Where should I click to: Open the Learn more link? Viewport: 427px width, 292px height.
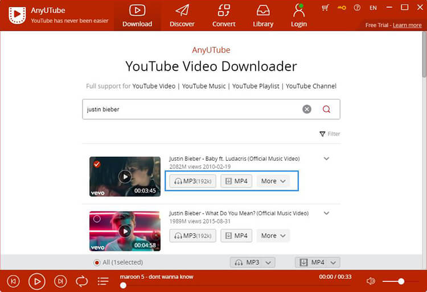[407, 25]
